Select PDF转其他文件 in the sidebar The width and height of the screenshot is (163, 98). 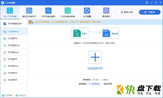point(14,24)
